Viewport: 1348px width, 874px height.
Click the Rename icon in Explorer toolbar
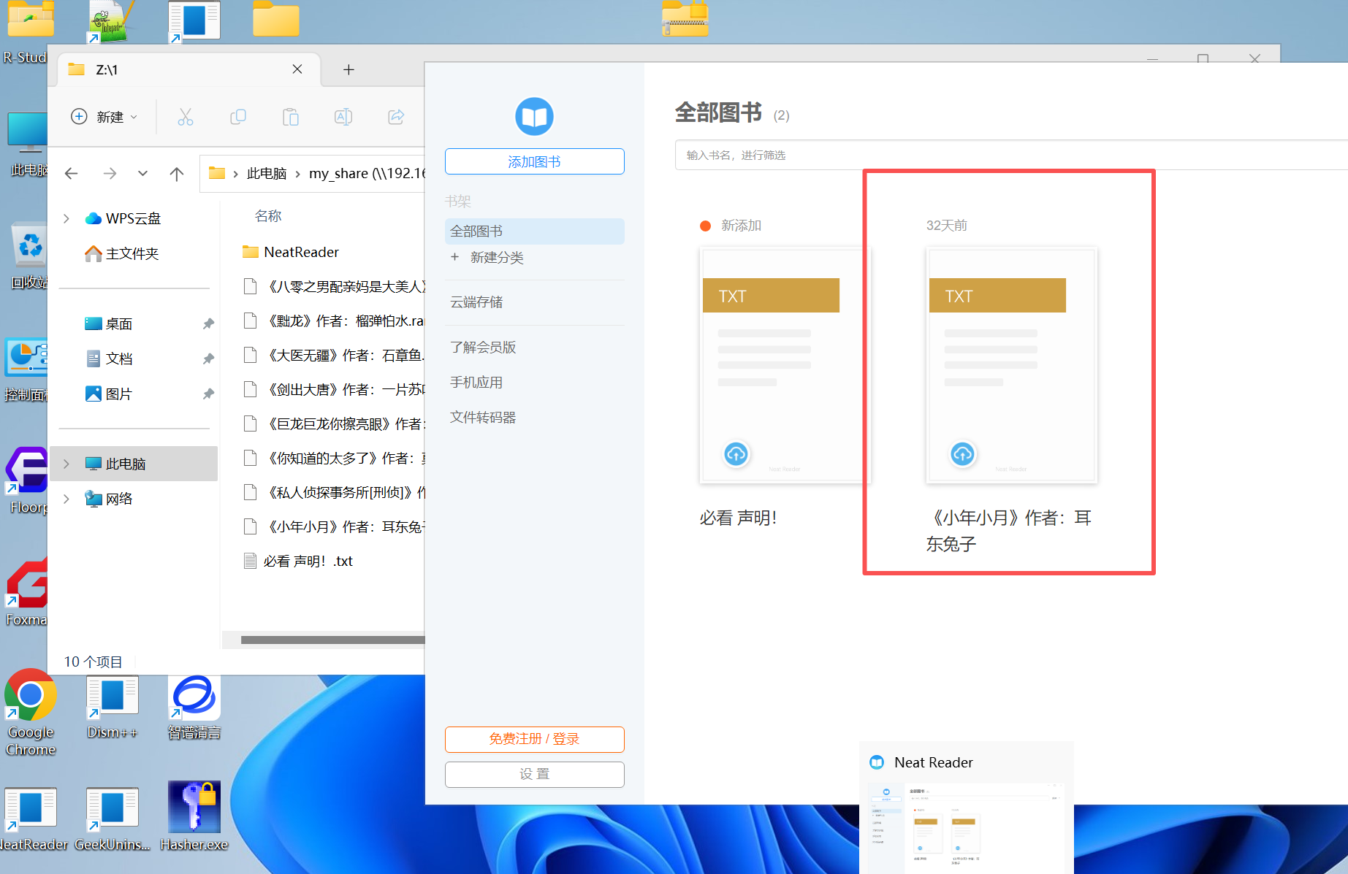pos(343,117)
